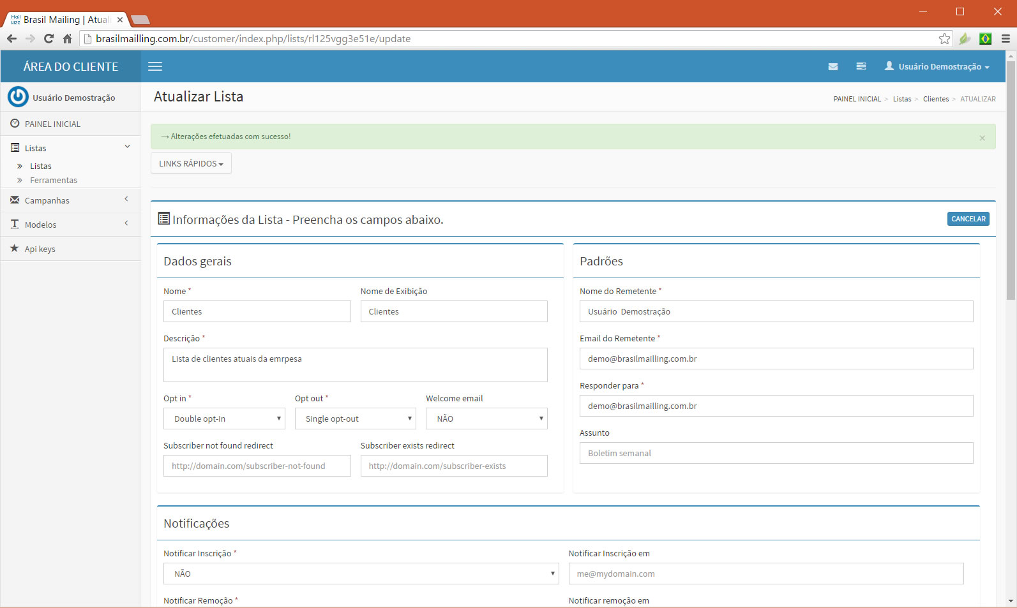
Task: Reload the page with refresh icon
Action: tap(49, 38)
